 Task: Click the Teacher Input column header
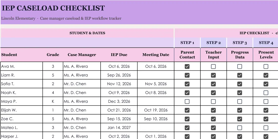(214, 55)
